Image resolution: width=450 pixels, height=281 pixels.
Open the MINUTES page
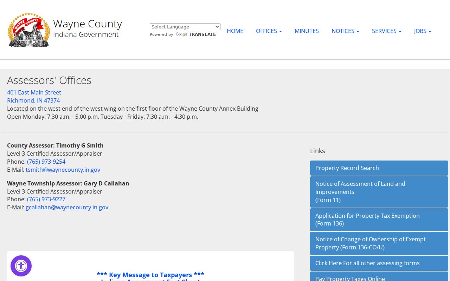click(307, 31)
